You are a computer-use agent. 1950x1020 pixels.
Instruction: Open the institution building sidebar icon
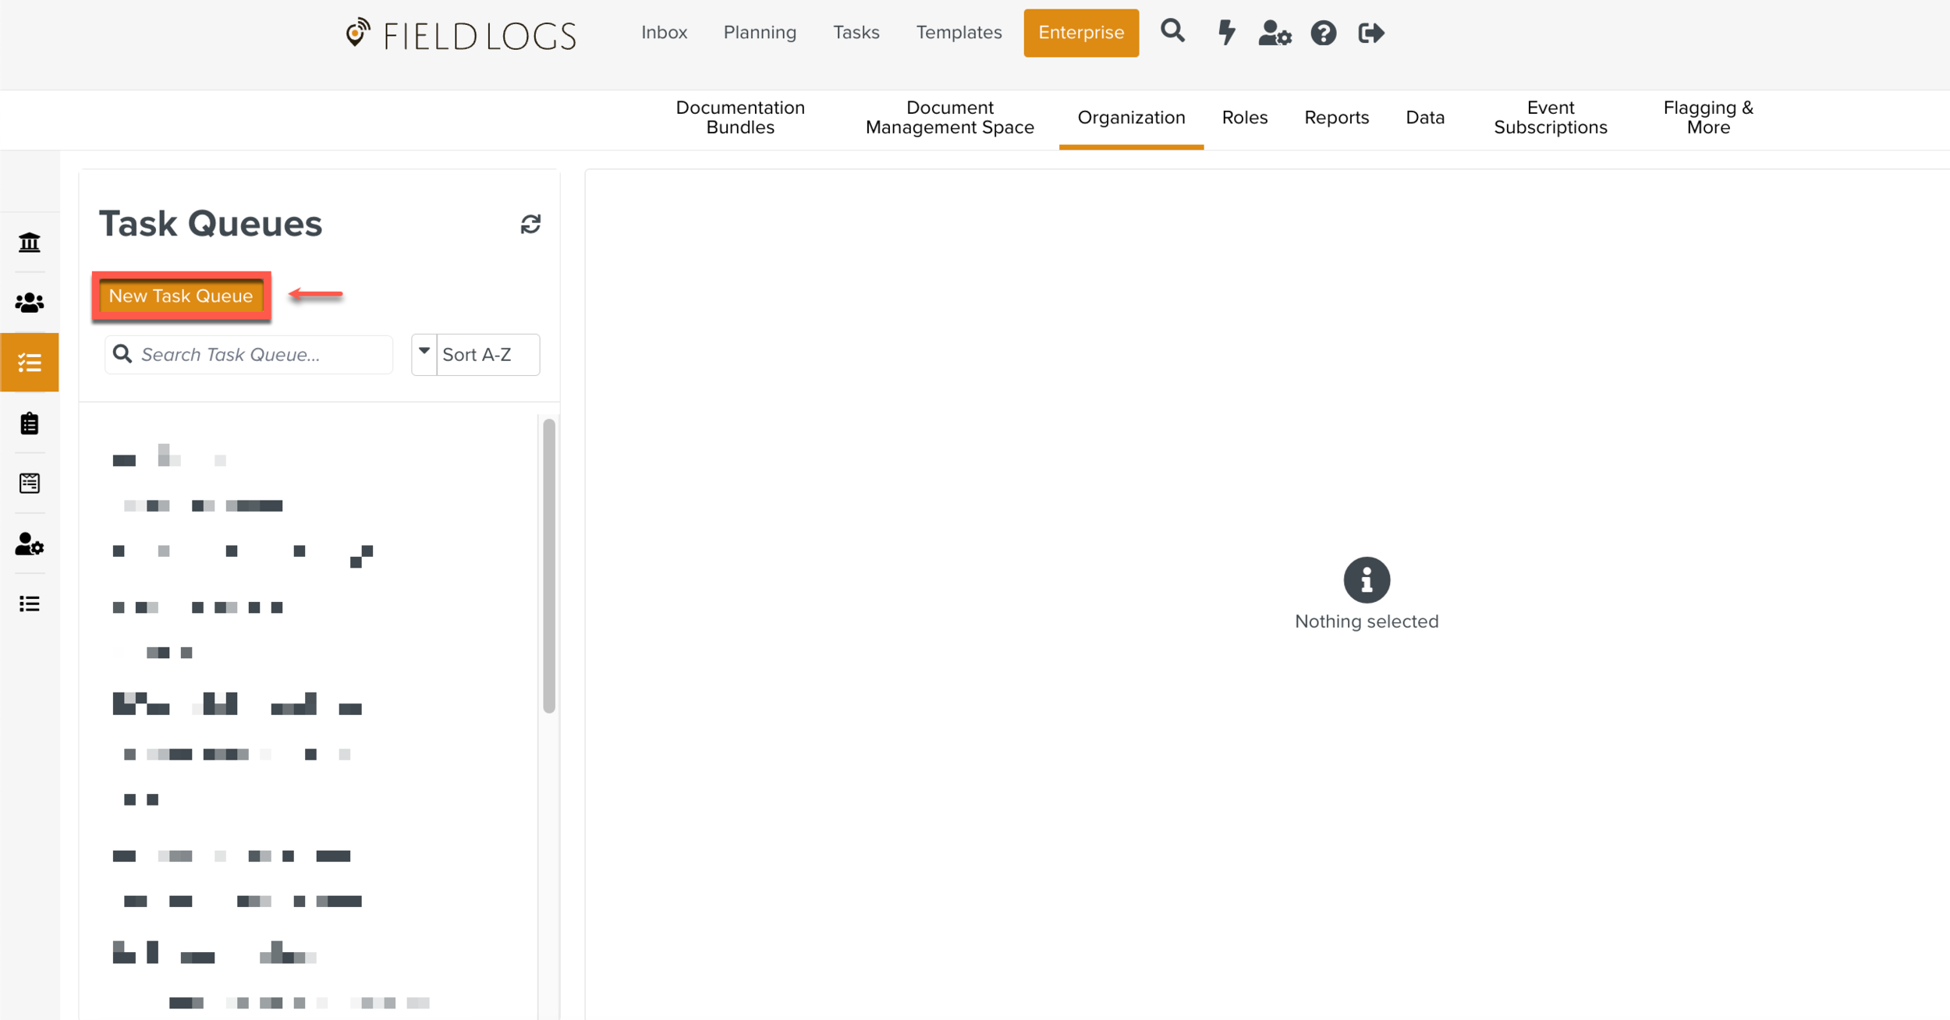[30, 243]
